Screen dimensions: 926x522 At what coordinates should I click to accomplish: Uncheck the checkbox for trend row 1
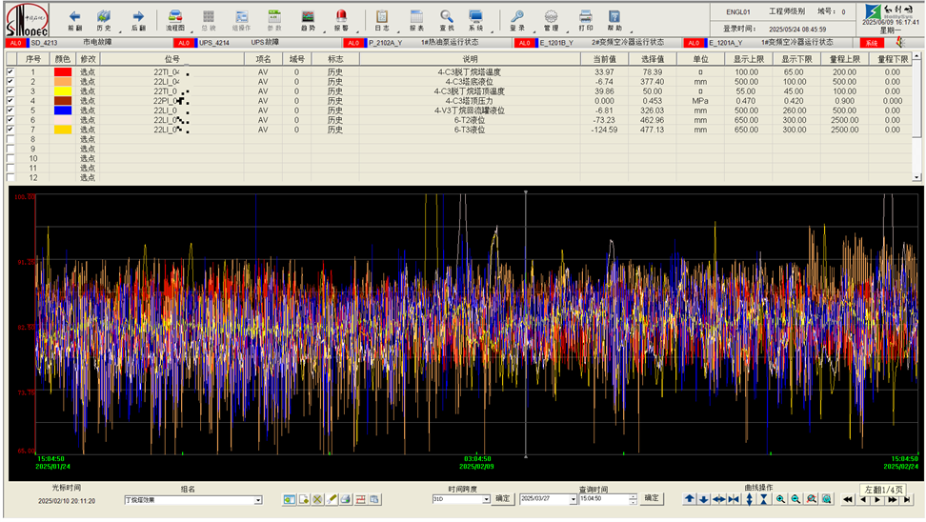click(x=10, y=72)
